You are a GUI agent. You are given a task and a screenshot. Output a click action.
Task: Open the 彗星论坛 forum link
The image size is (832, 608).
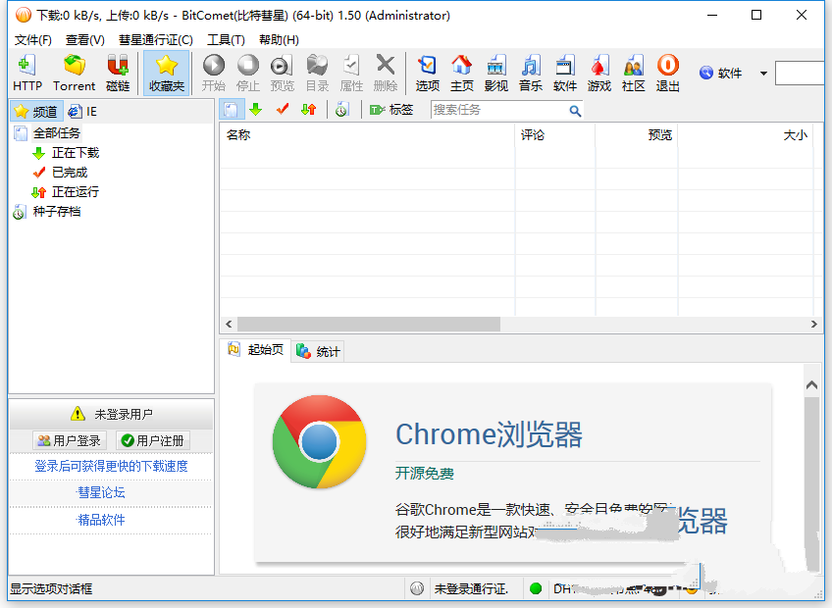pos(102,493)
